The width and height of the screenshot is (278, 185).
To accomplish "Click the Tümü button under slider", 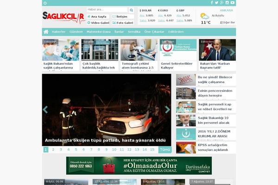I will (165, 149).
